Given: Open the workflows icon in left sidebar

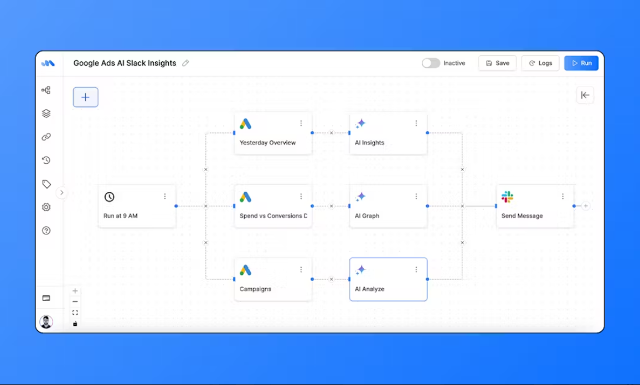Looking at the screenshot, I should click(x=46, y=90).
